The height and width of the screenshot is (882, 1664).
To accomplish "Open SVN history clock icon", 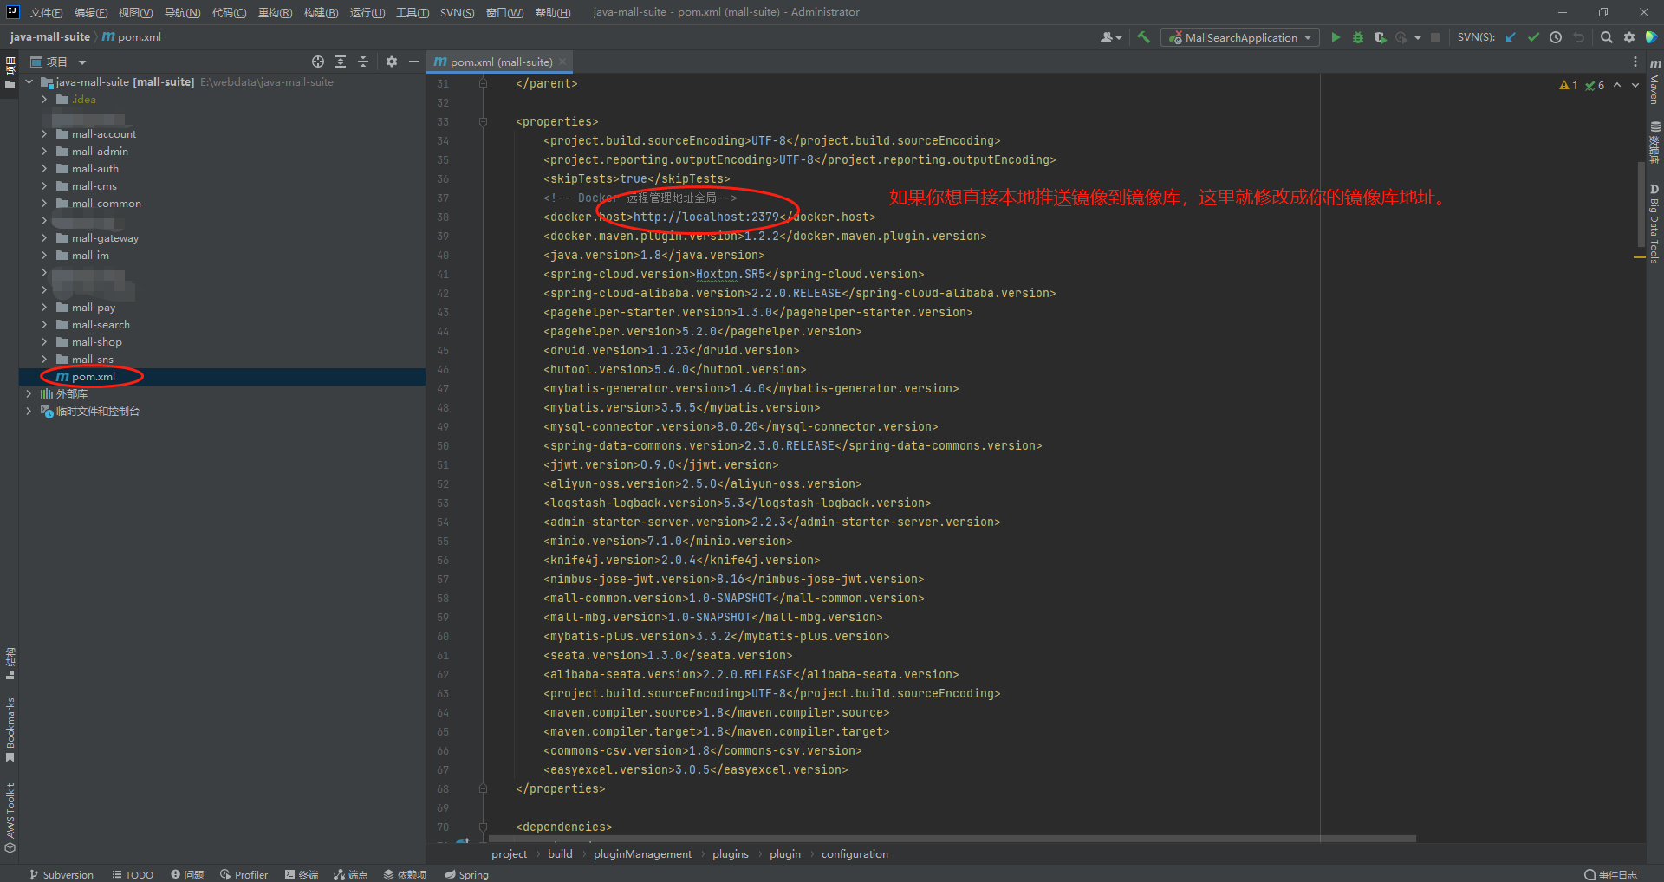I will [1556, 37].
